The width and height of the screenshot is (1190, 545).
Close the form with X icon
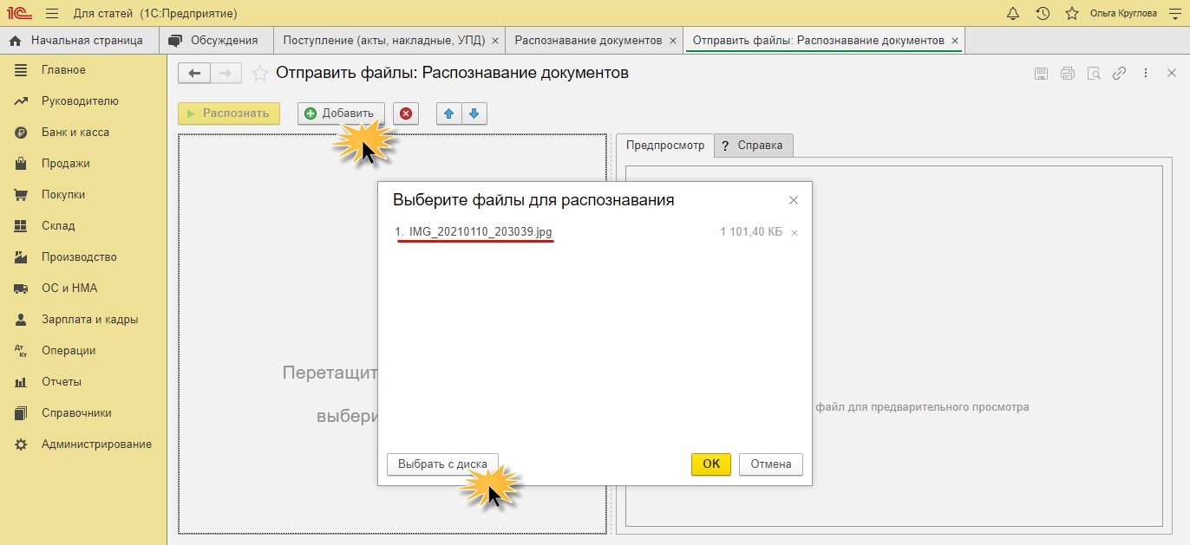point(1172,74)
